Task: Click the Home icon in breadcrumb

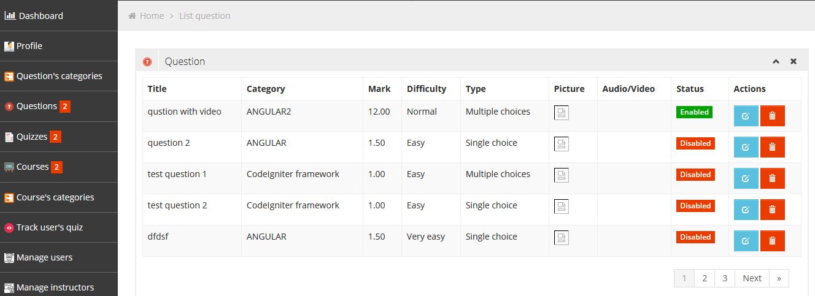Action: (132, 16)
